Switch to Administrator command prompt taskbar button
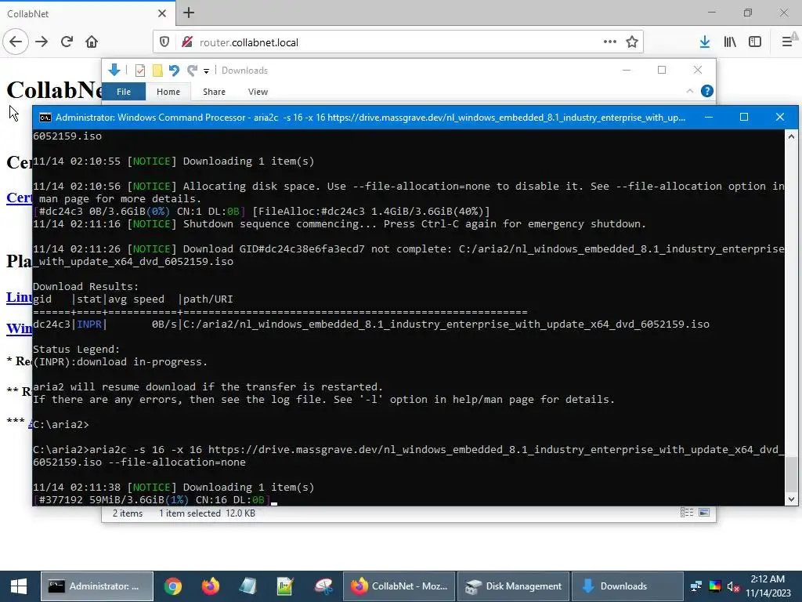 (x=96, y=586)
